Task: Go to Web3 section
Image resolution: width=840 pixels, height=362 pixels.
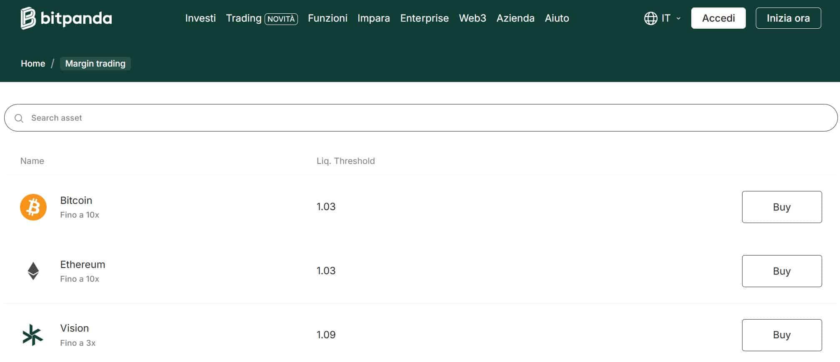Action: [472, 18]
